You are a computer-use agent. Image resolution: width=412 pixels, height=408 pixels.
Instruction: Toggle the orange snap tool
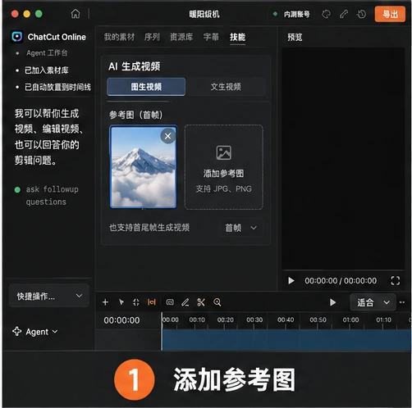click(152, 302)
